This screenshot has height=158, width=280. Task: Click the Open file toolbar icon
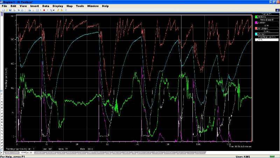(x=7, y=10)
